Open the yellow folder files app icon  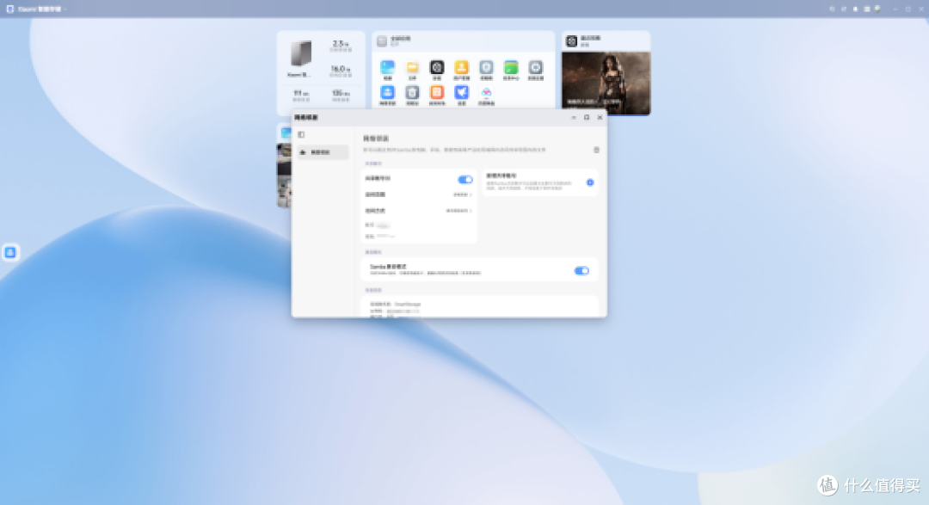tap(412, 68)
